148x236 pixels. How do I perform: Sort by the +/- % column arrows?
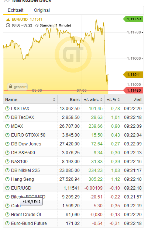tap(118, 100)
